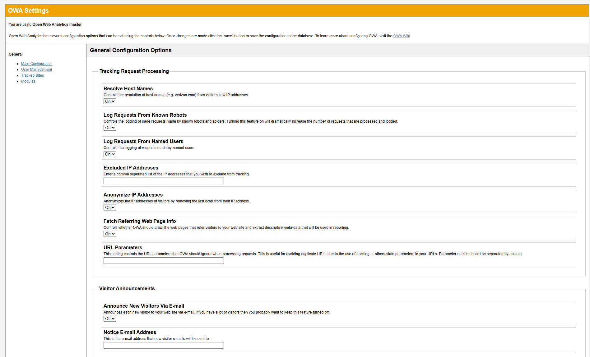The width and height of the screenshot is (590, 357).
Task: Click the Anonymize IP Addresses heading
Action: [133, 195]
